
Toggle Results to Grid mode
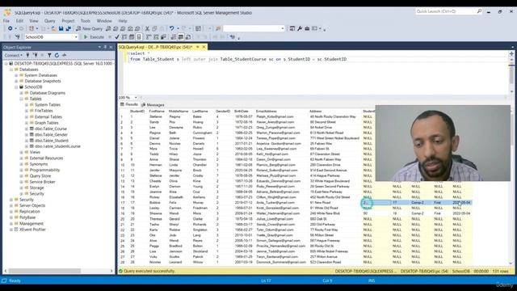coord(181,37)
